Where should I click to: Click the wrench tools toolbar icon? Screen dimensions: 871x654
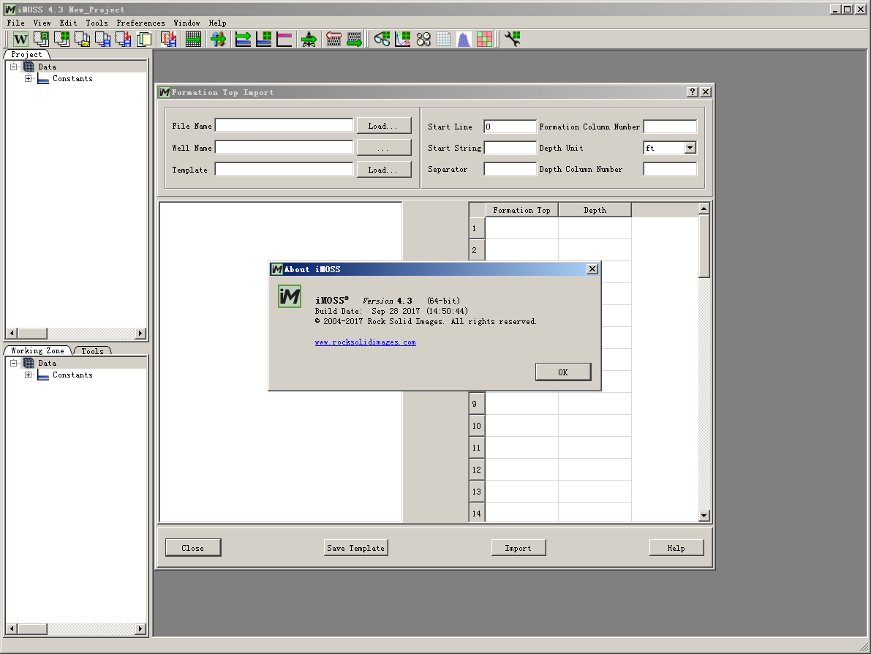512,39
